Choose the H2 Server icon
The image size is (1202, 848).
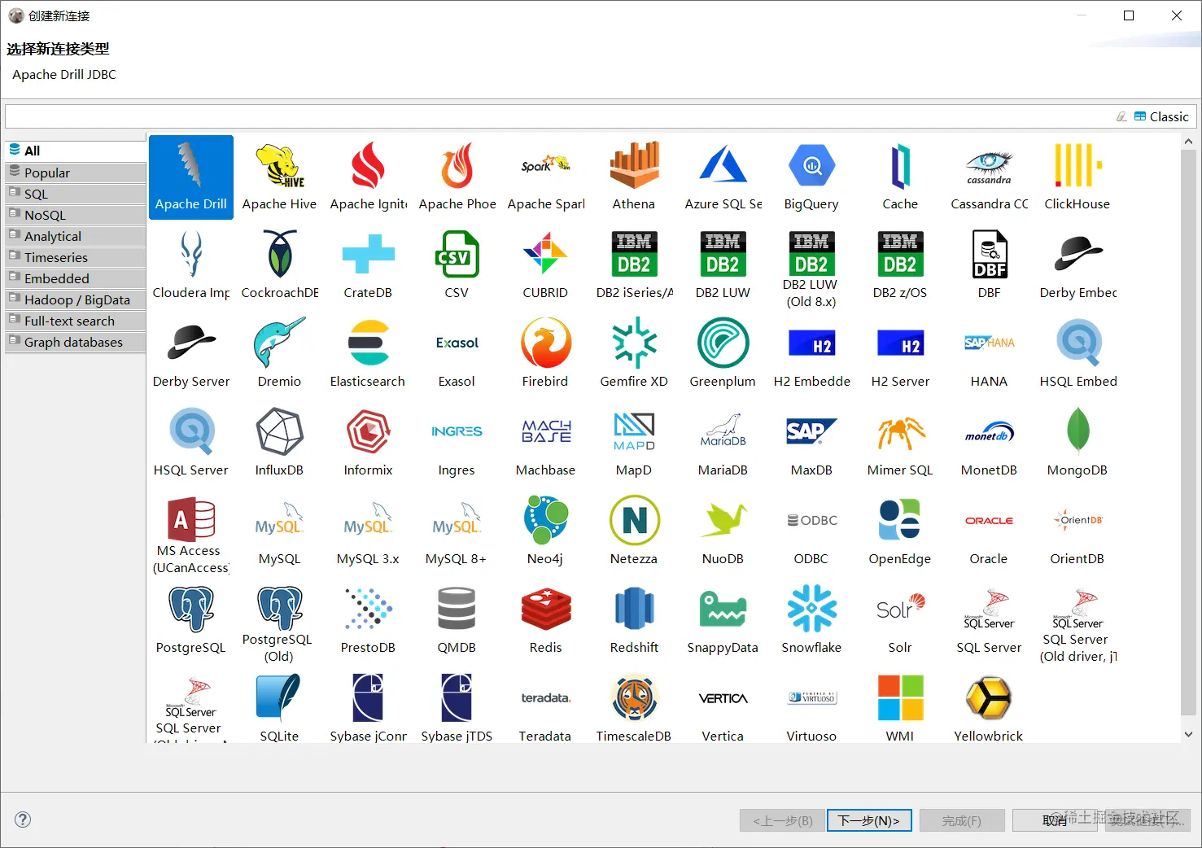click(900, 343)
